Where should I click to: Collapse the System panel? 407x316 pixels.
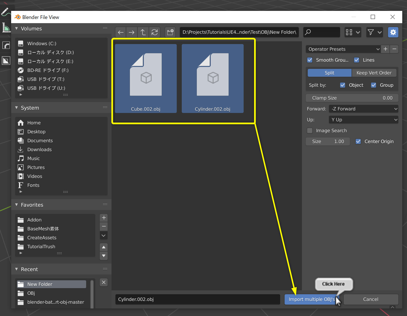16,108
